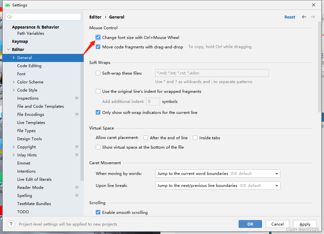Click OK button
This screenshot has width=324, height=234.
[250, 224]
